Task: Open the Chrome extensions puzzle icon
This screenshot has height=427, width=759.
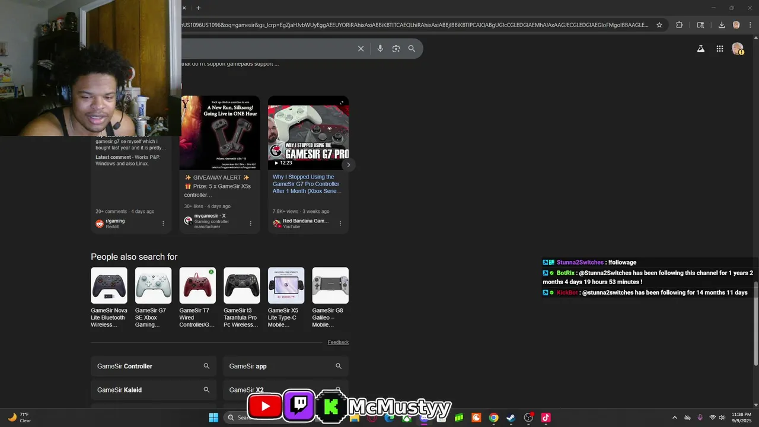Action: coord(680,25)
